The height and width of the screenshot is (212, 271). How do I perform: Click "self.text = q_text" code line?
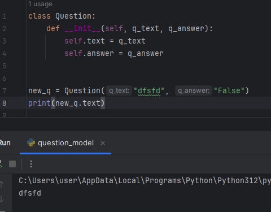(105, 41)
